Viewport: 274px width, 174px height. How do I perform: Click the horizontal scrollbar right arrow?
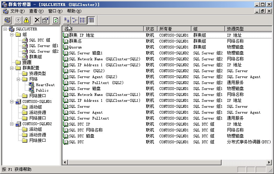[x=269, y=162]
